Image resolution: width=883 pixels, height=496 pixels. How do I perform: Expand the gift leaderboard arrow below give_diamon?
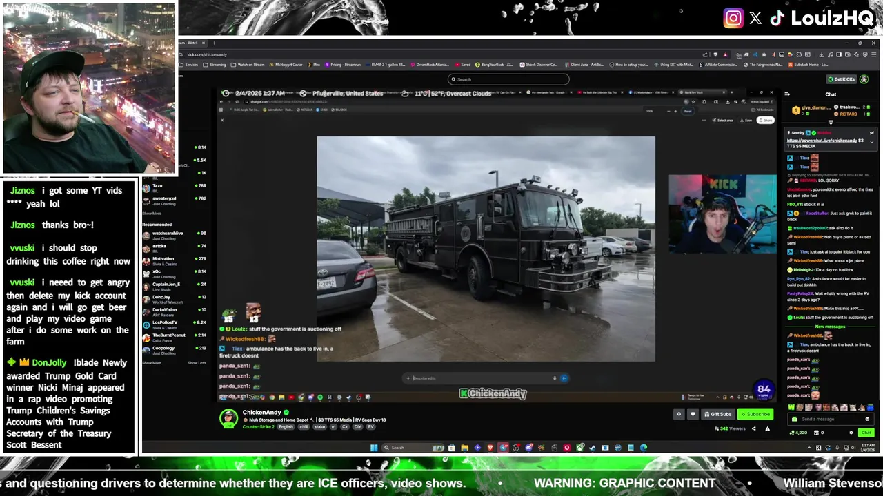(831, 122)
